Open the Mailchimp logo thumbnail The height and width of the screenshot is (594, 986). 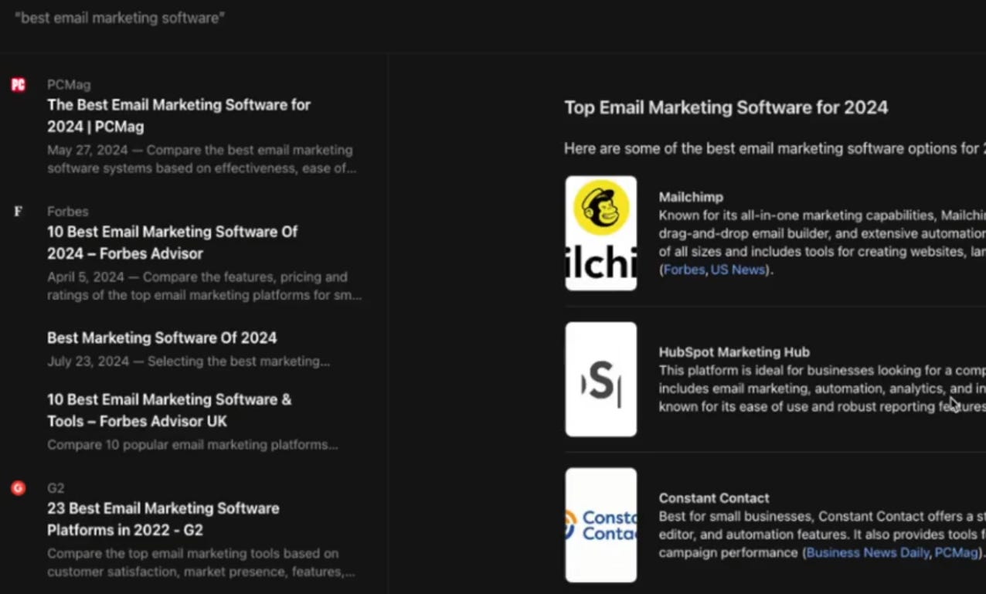coord(601,233)
